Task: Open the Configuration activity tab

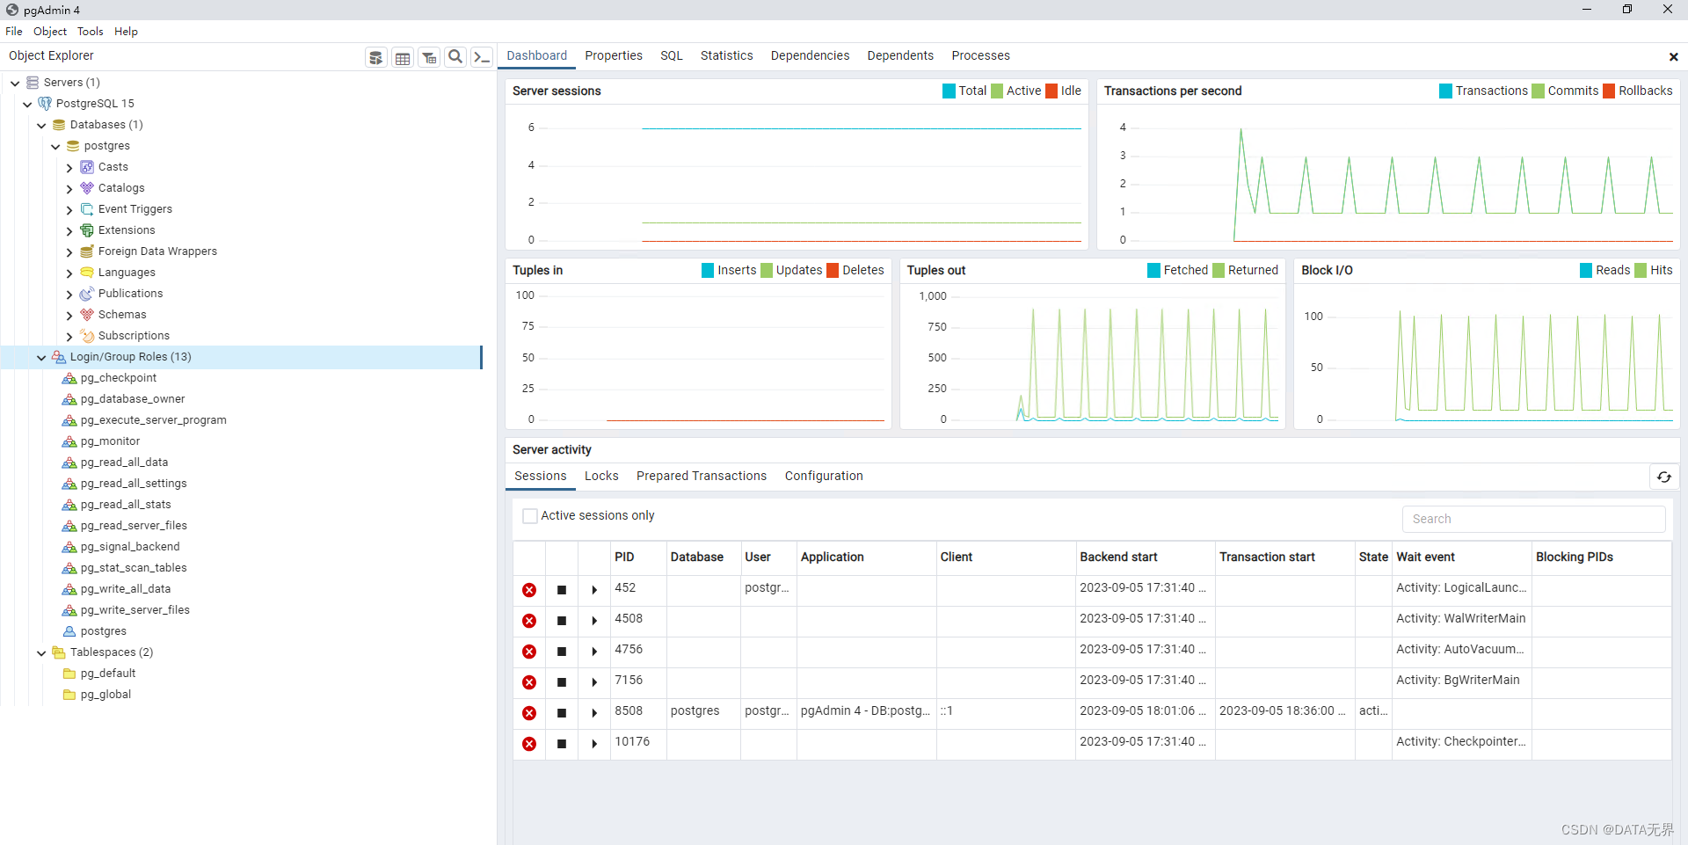Action: tap(824, 476)
